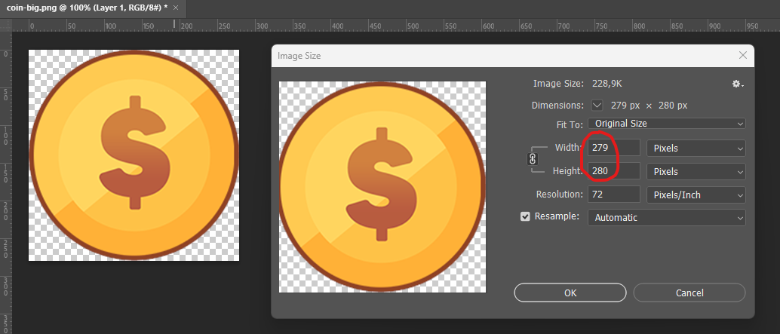
Task: Expand the Dimensions unit arrow
Action: point(597,106)
